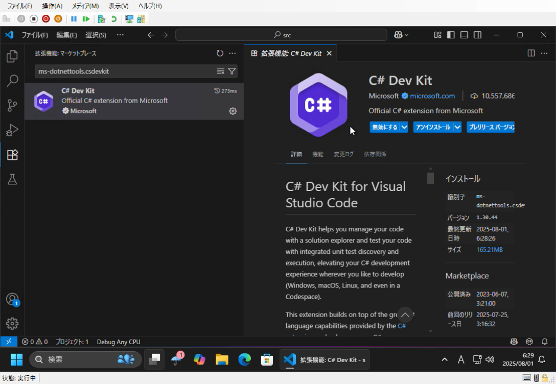Go back in navigation history
This screenshot has height=384, width=556.
pyautogui.click(x=151, y=35)
